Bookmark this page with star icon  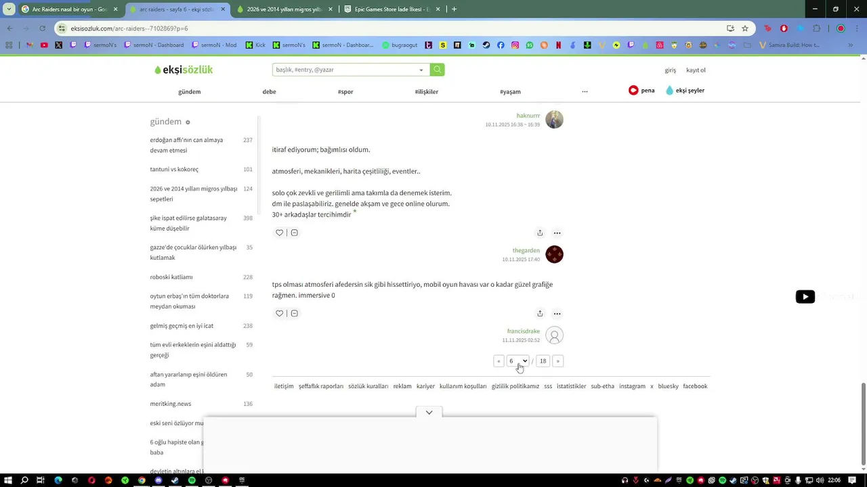pyautogui.click(x=745, y=28)
